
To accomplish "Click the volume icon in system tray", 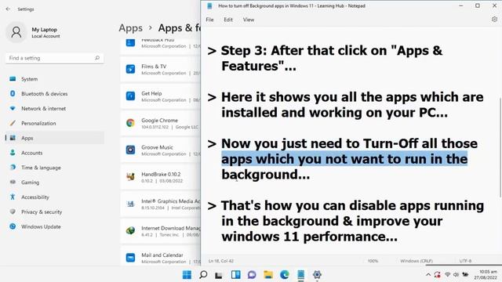I will click(456, 275).
